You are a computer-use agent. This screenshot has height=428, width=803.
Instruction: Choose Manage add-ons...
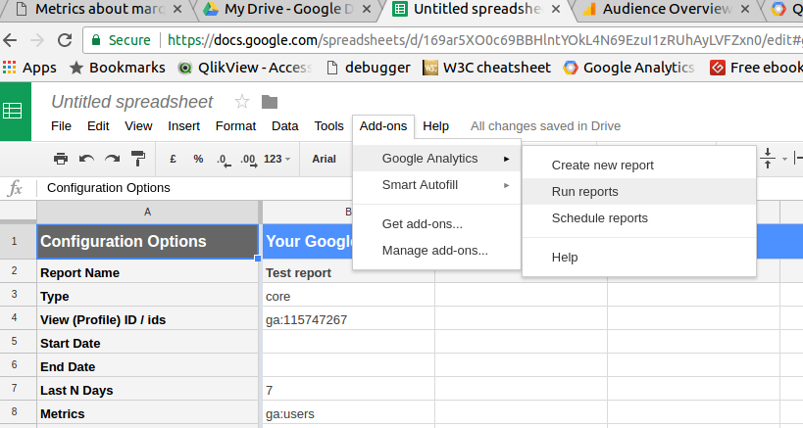tap(437, 251)
